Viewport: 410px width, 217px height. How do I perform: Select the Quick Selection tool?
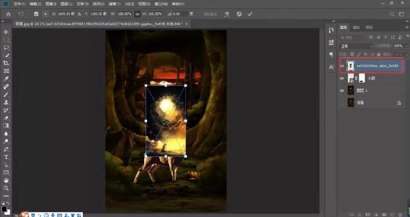pos(6,55)
